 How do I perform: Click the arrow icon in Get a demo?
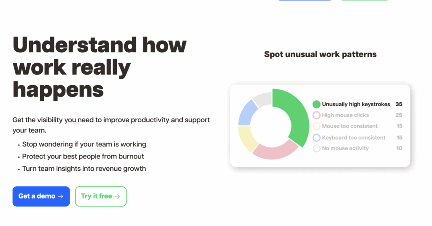coord(61,196)
